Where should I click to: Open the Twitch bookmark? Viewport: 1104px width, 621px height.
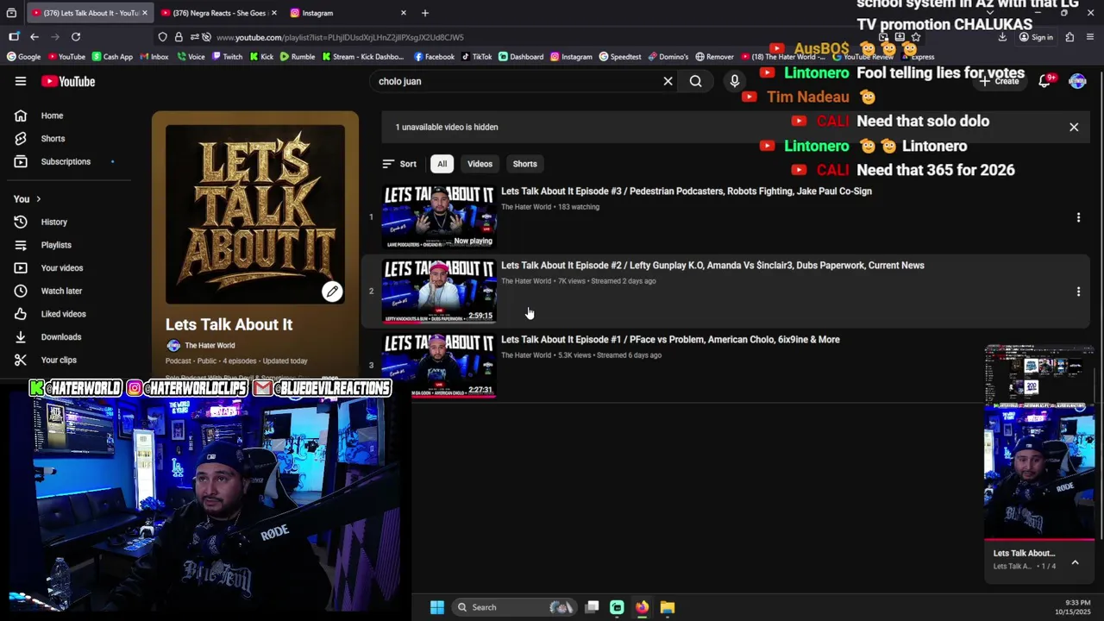coord(227,57)
